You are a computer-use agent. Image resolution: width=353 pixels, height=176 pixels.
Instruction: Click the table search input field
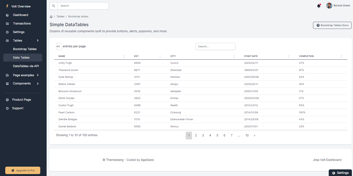(x=215, y=46)
